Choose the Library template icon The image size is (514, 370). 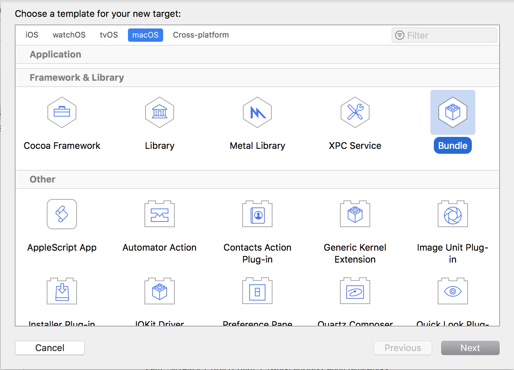coord(160,112)
